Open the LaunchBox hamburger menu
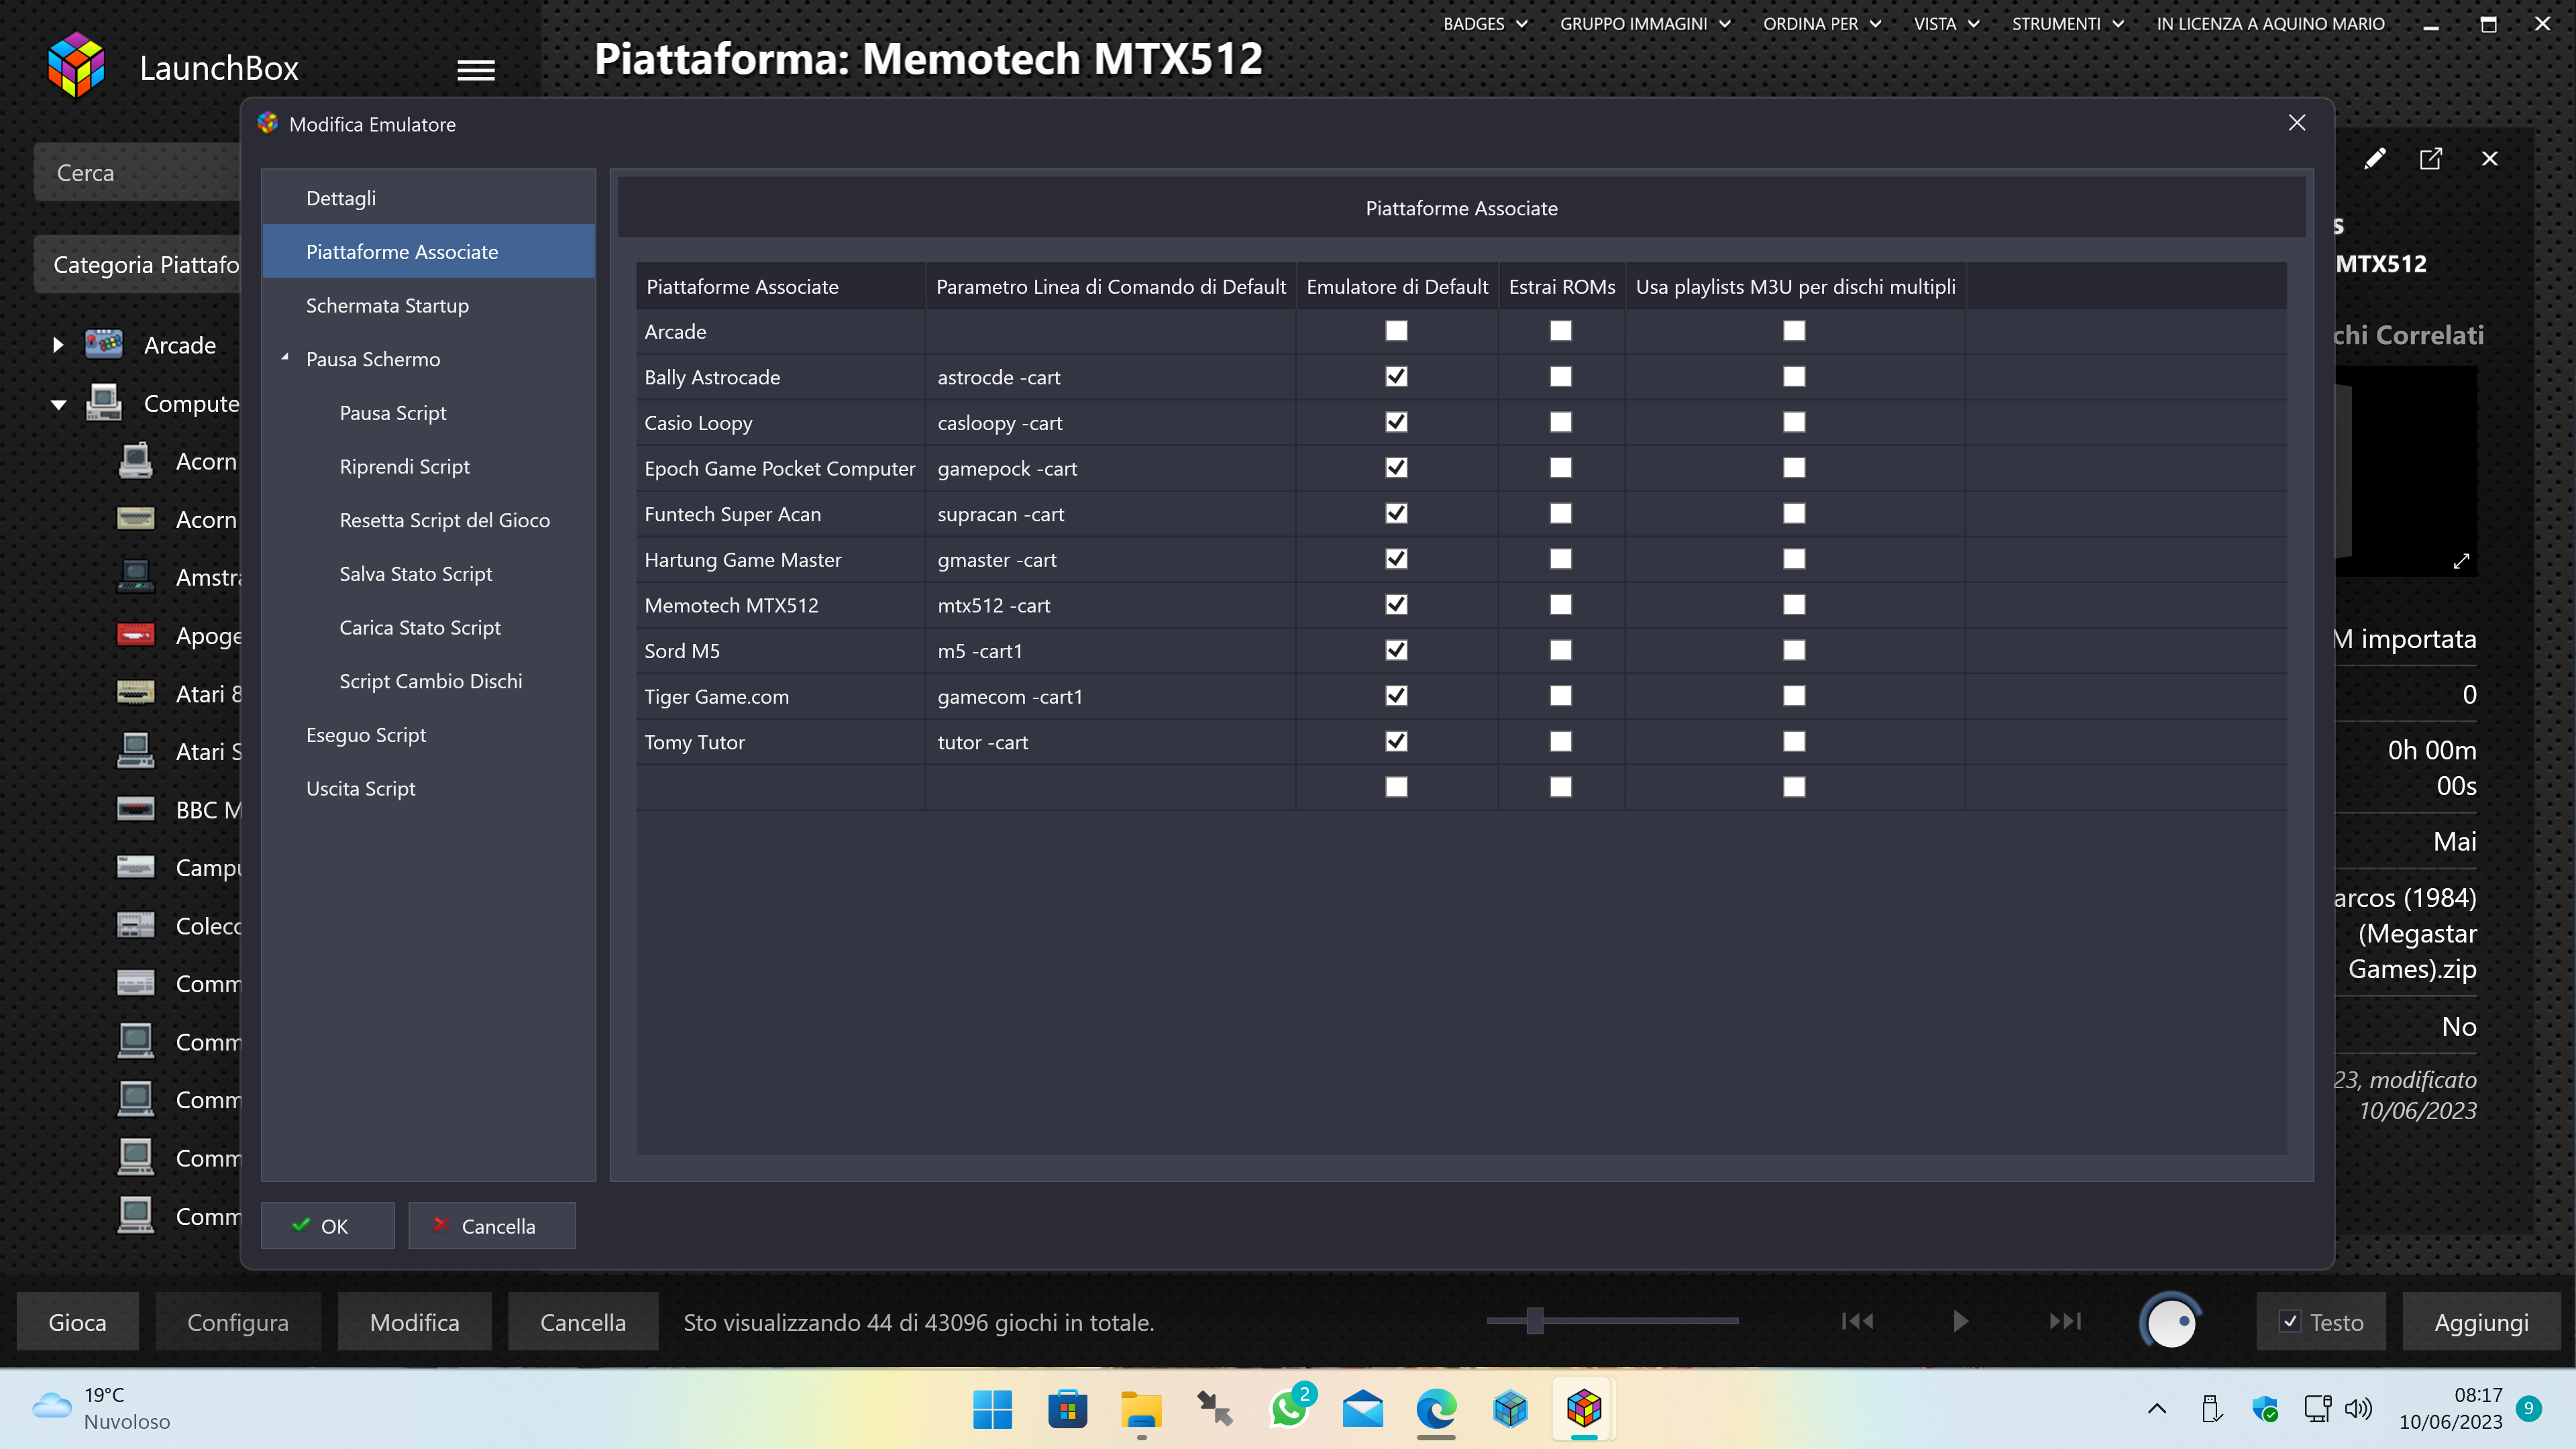Viewport: 2576px width, 1449px height. 476,70
